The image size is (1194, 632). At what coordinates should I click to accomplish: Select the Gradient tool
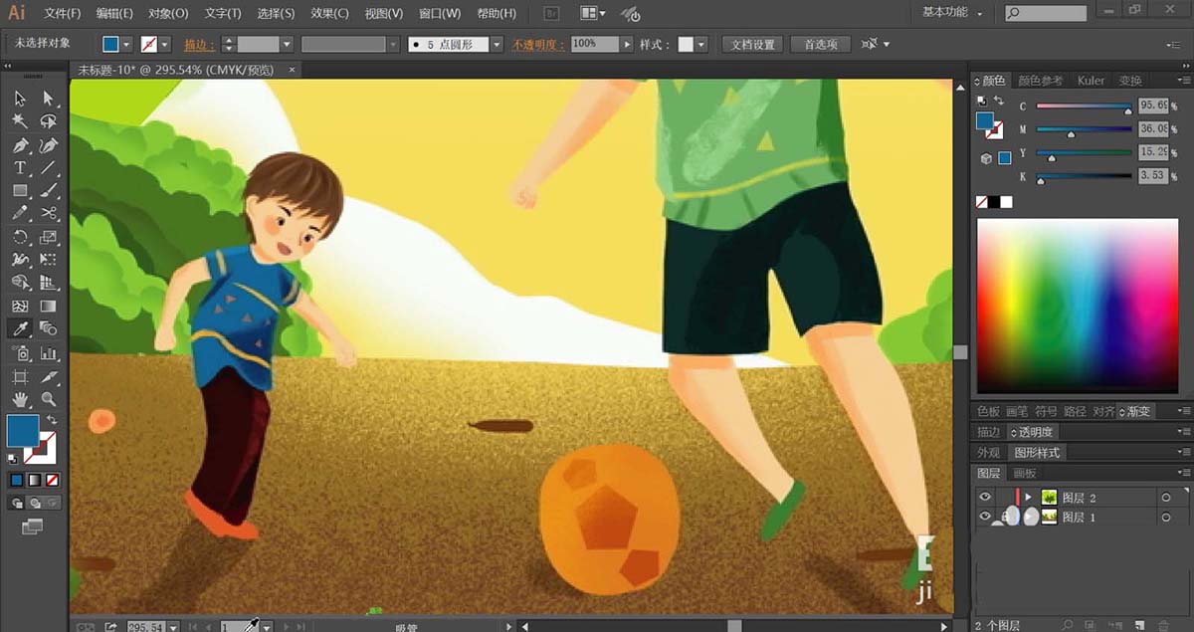(x=48, y=306)
